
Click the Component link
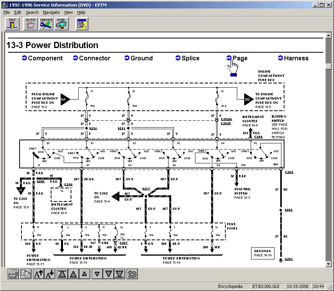[x=45, y=58]
